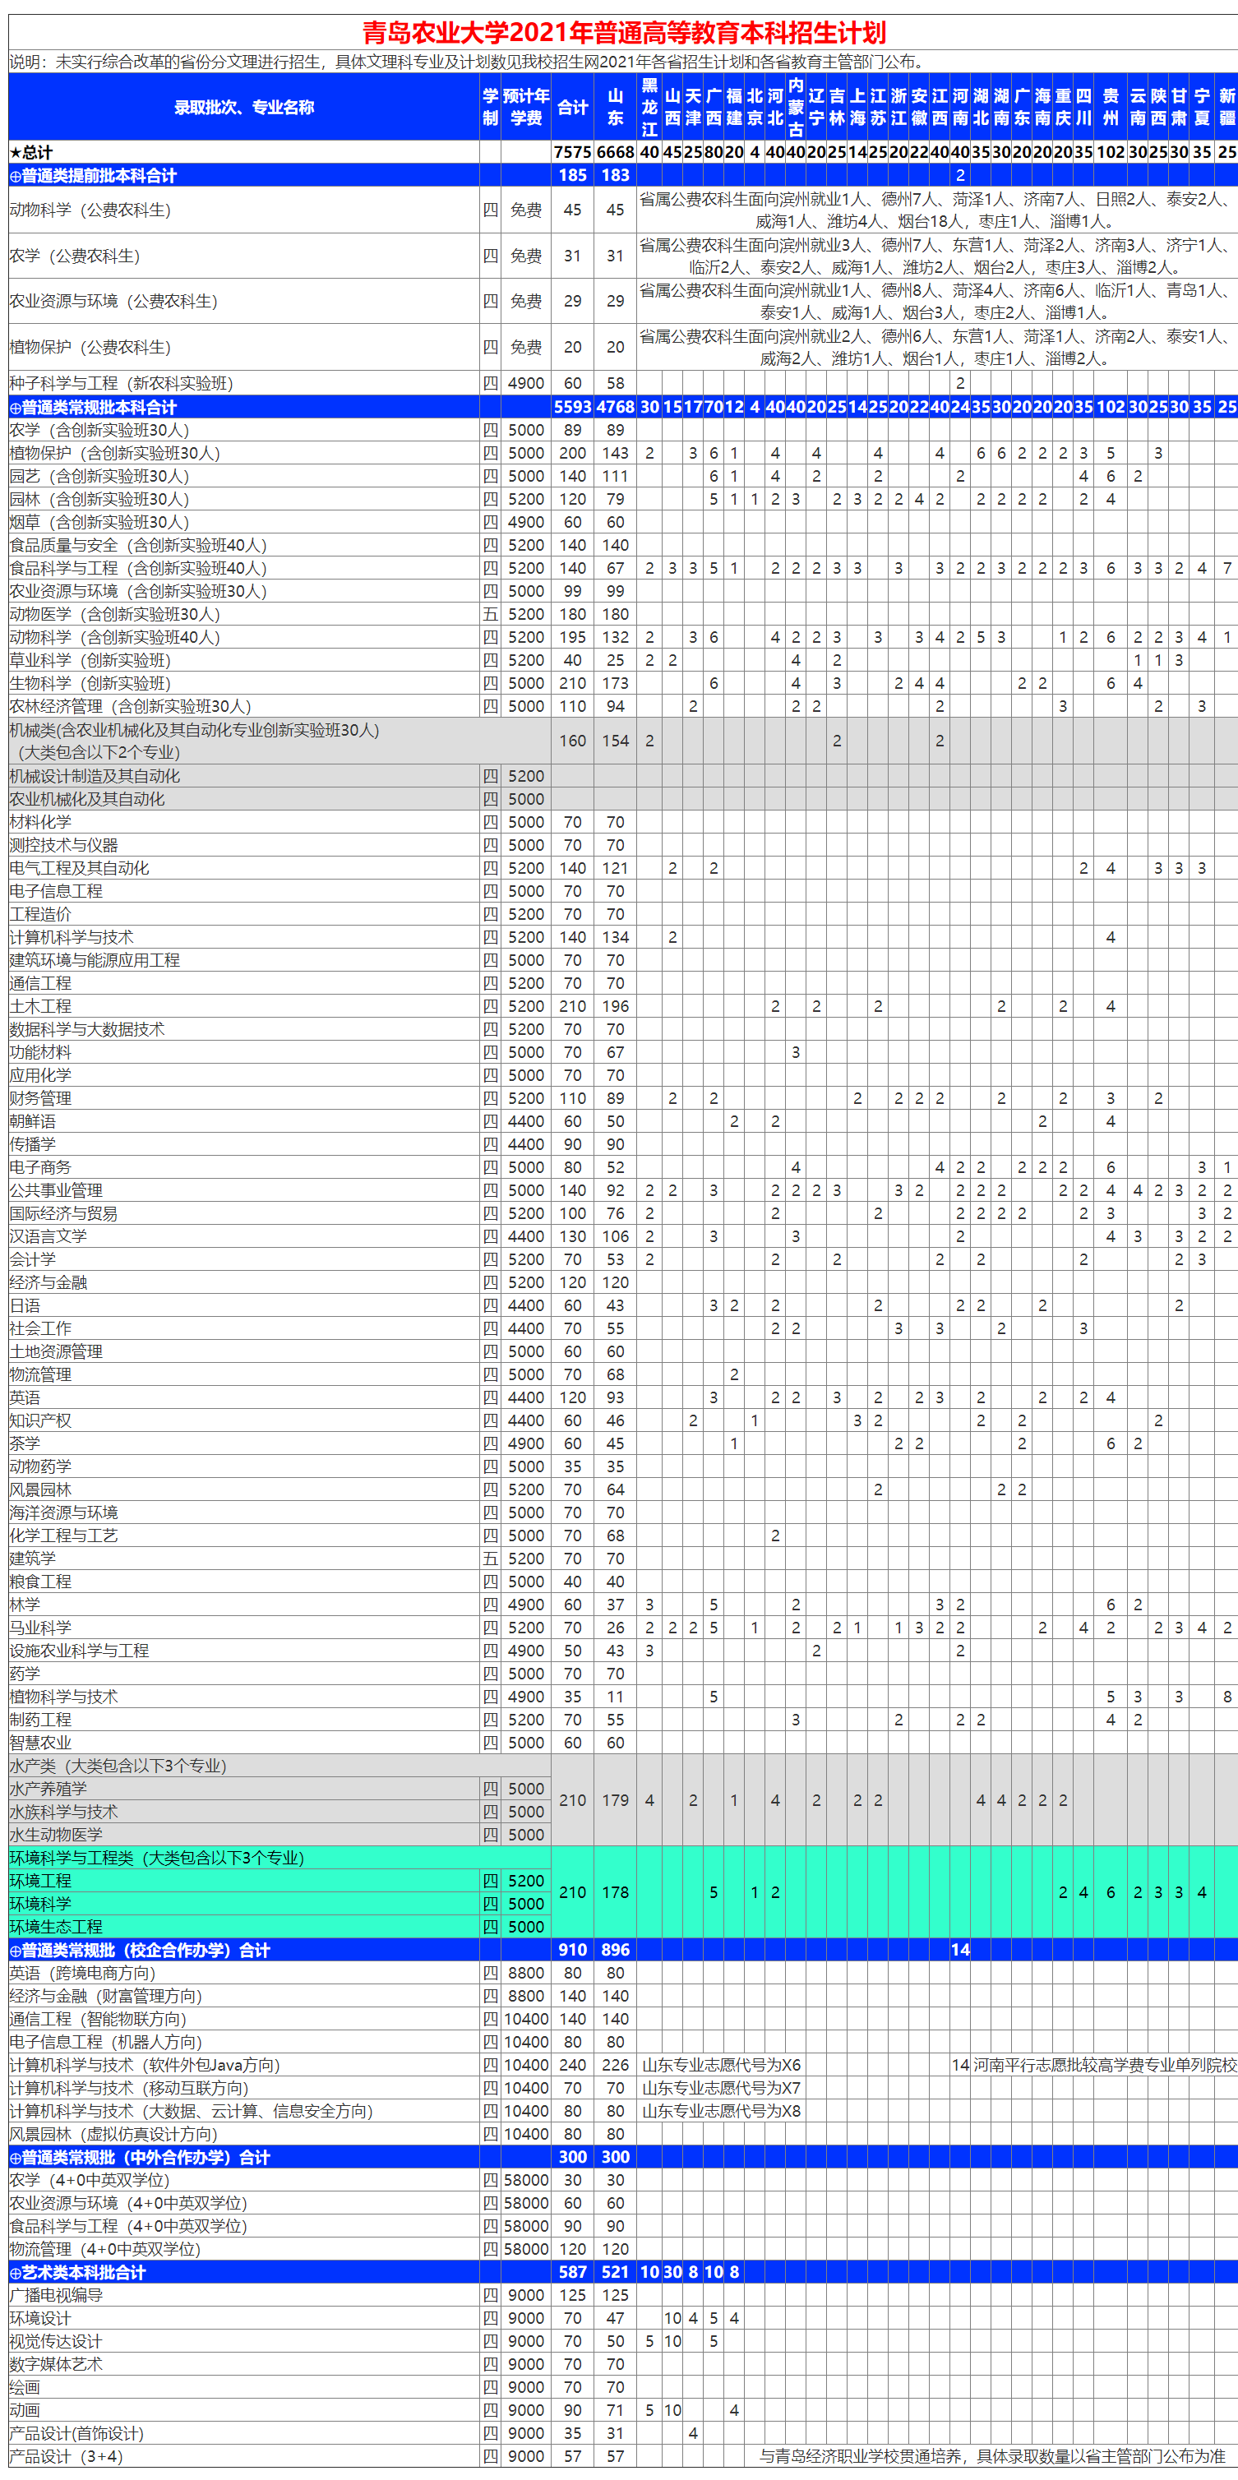Viewport: 1238px width, 2480px height.
Task: Click the 电气工程及其自动化 row
Action: pyautogui.click(x=623, y=868)
